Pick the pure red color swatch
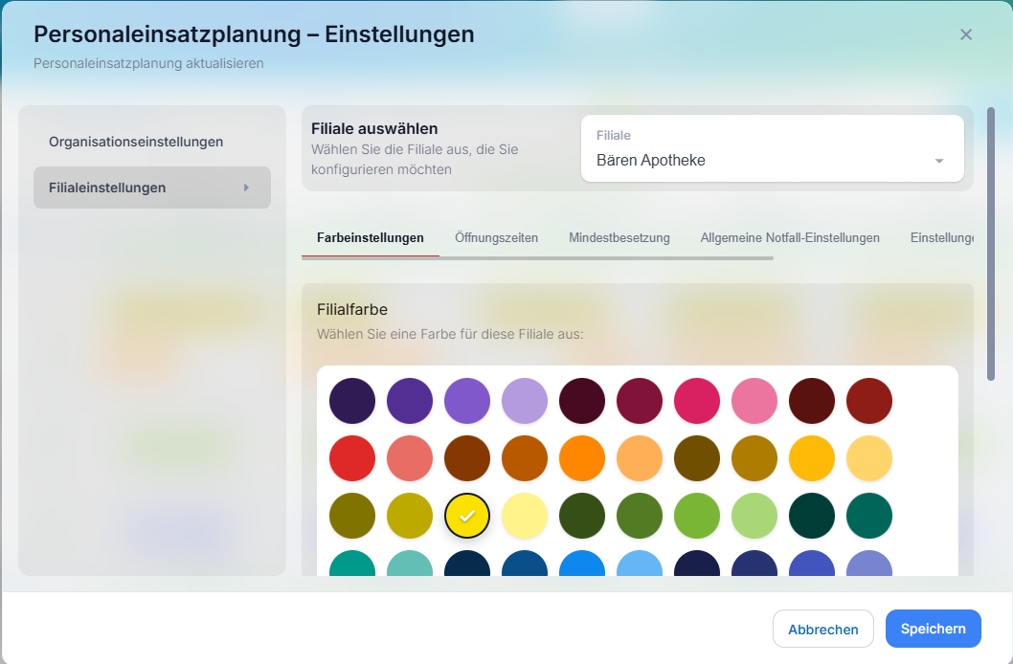Screen dimensions: 1013x664 click(352, 459)
